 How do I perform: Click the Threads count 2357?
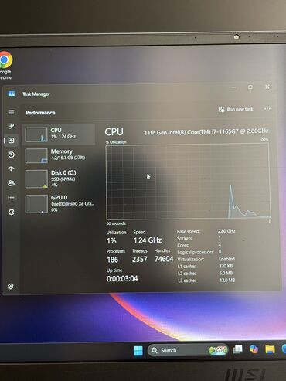[140, 259]
